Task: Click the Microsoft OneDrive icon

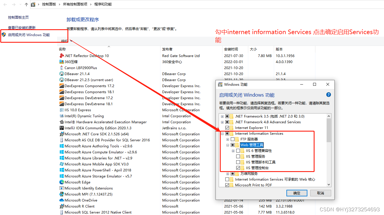Action: (62, 200)
